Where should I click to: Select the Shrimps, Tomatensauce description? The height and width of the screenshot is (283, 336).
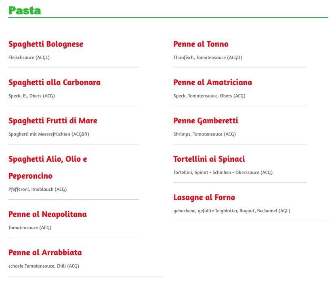(x=204, y=134)
